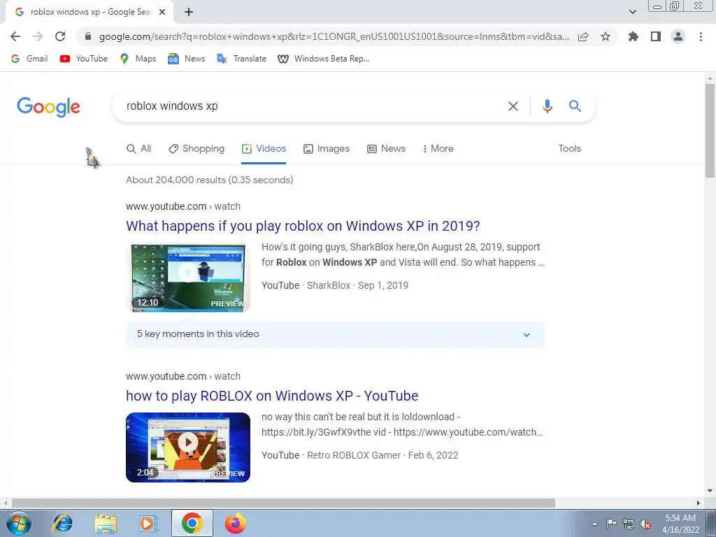The width and height of the screenshot is (716, 537).
Task: Submit search with the magnifier icon
Action: [575, 106]
